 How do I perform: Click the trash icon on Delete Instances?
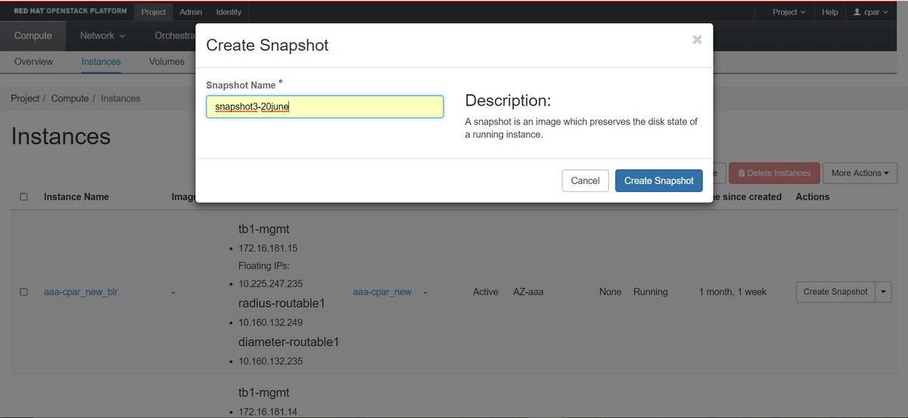pos(742,173)
